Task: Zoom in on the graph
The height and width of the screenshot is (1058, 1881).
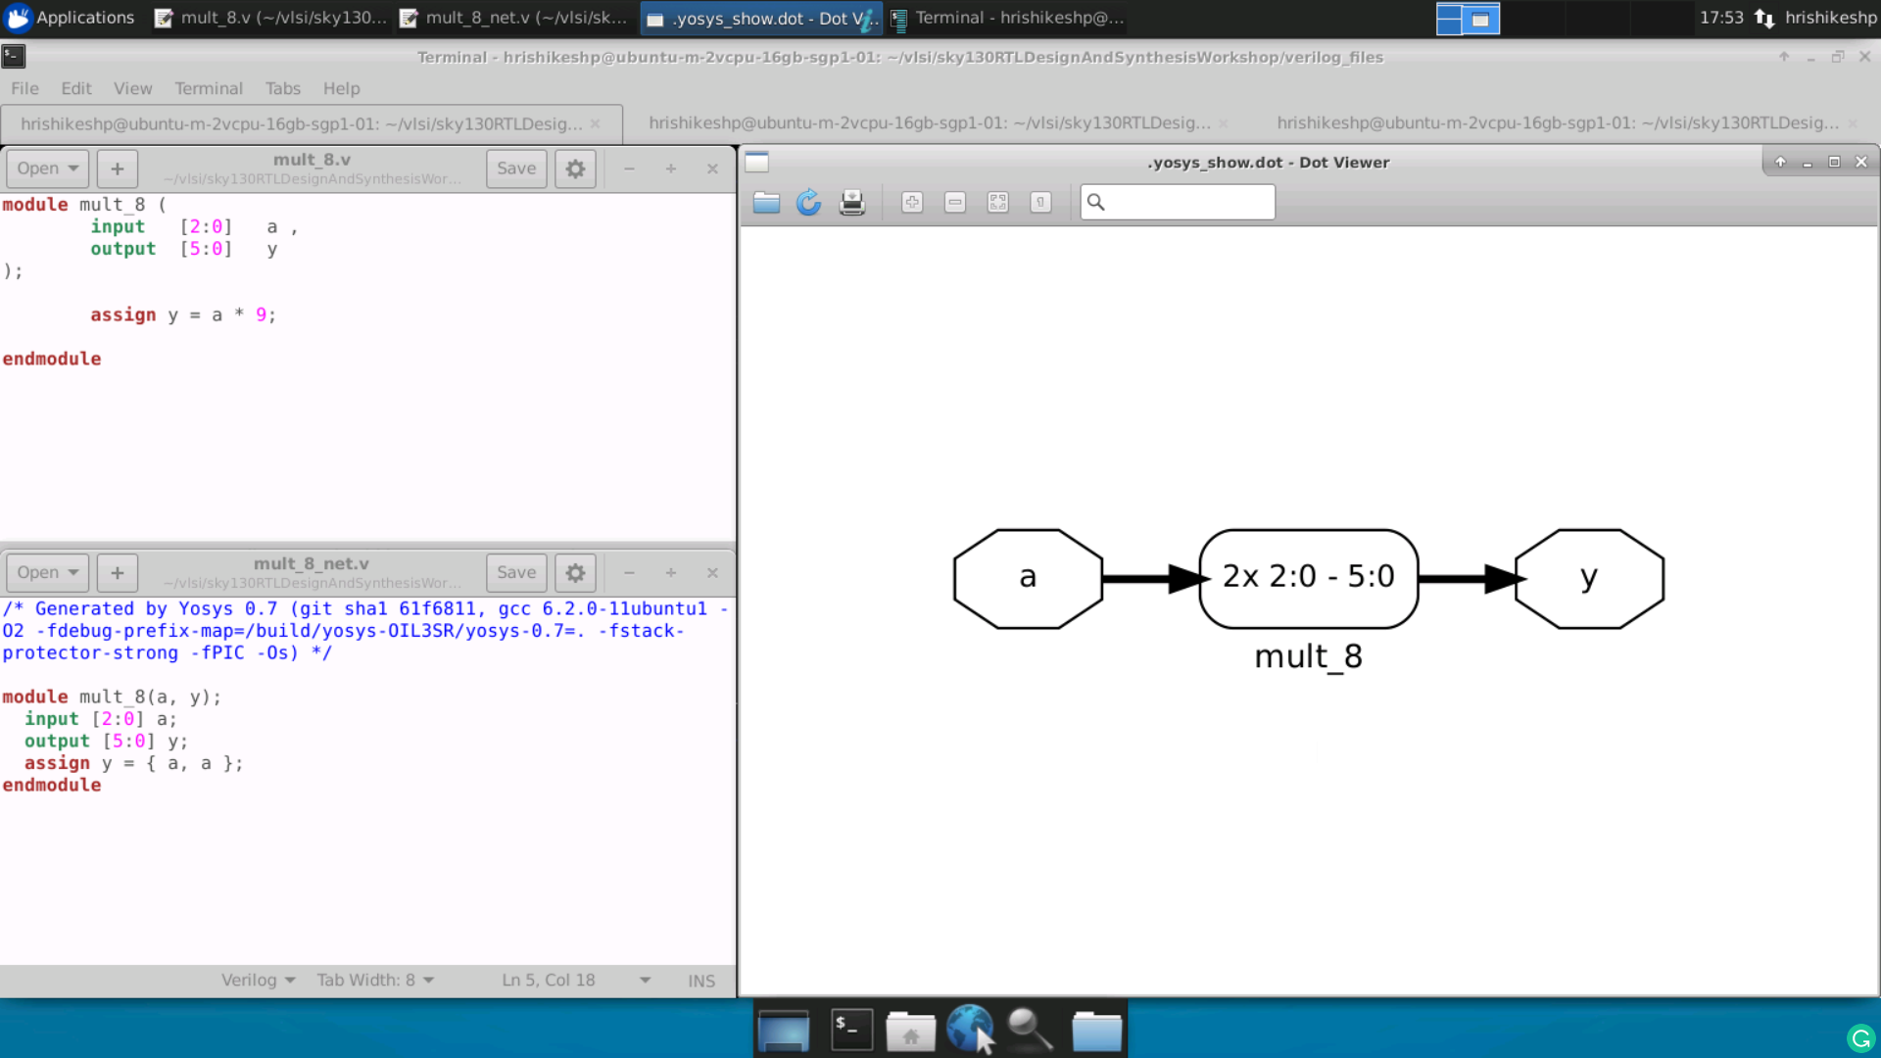Action: pos(912,203)
